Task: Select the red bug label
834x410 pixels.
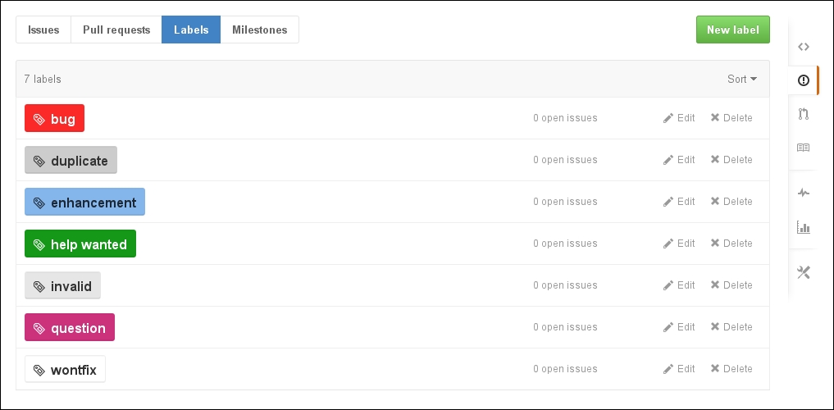Action: pos(54,118)
